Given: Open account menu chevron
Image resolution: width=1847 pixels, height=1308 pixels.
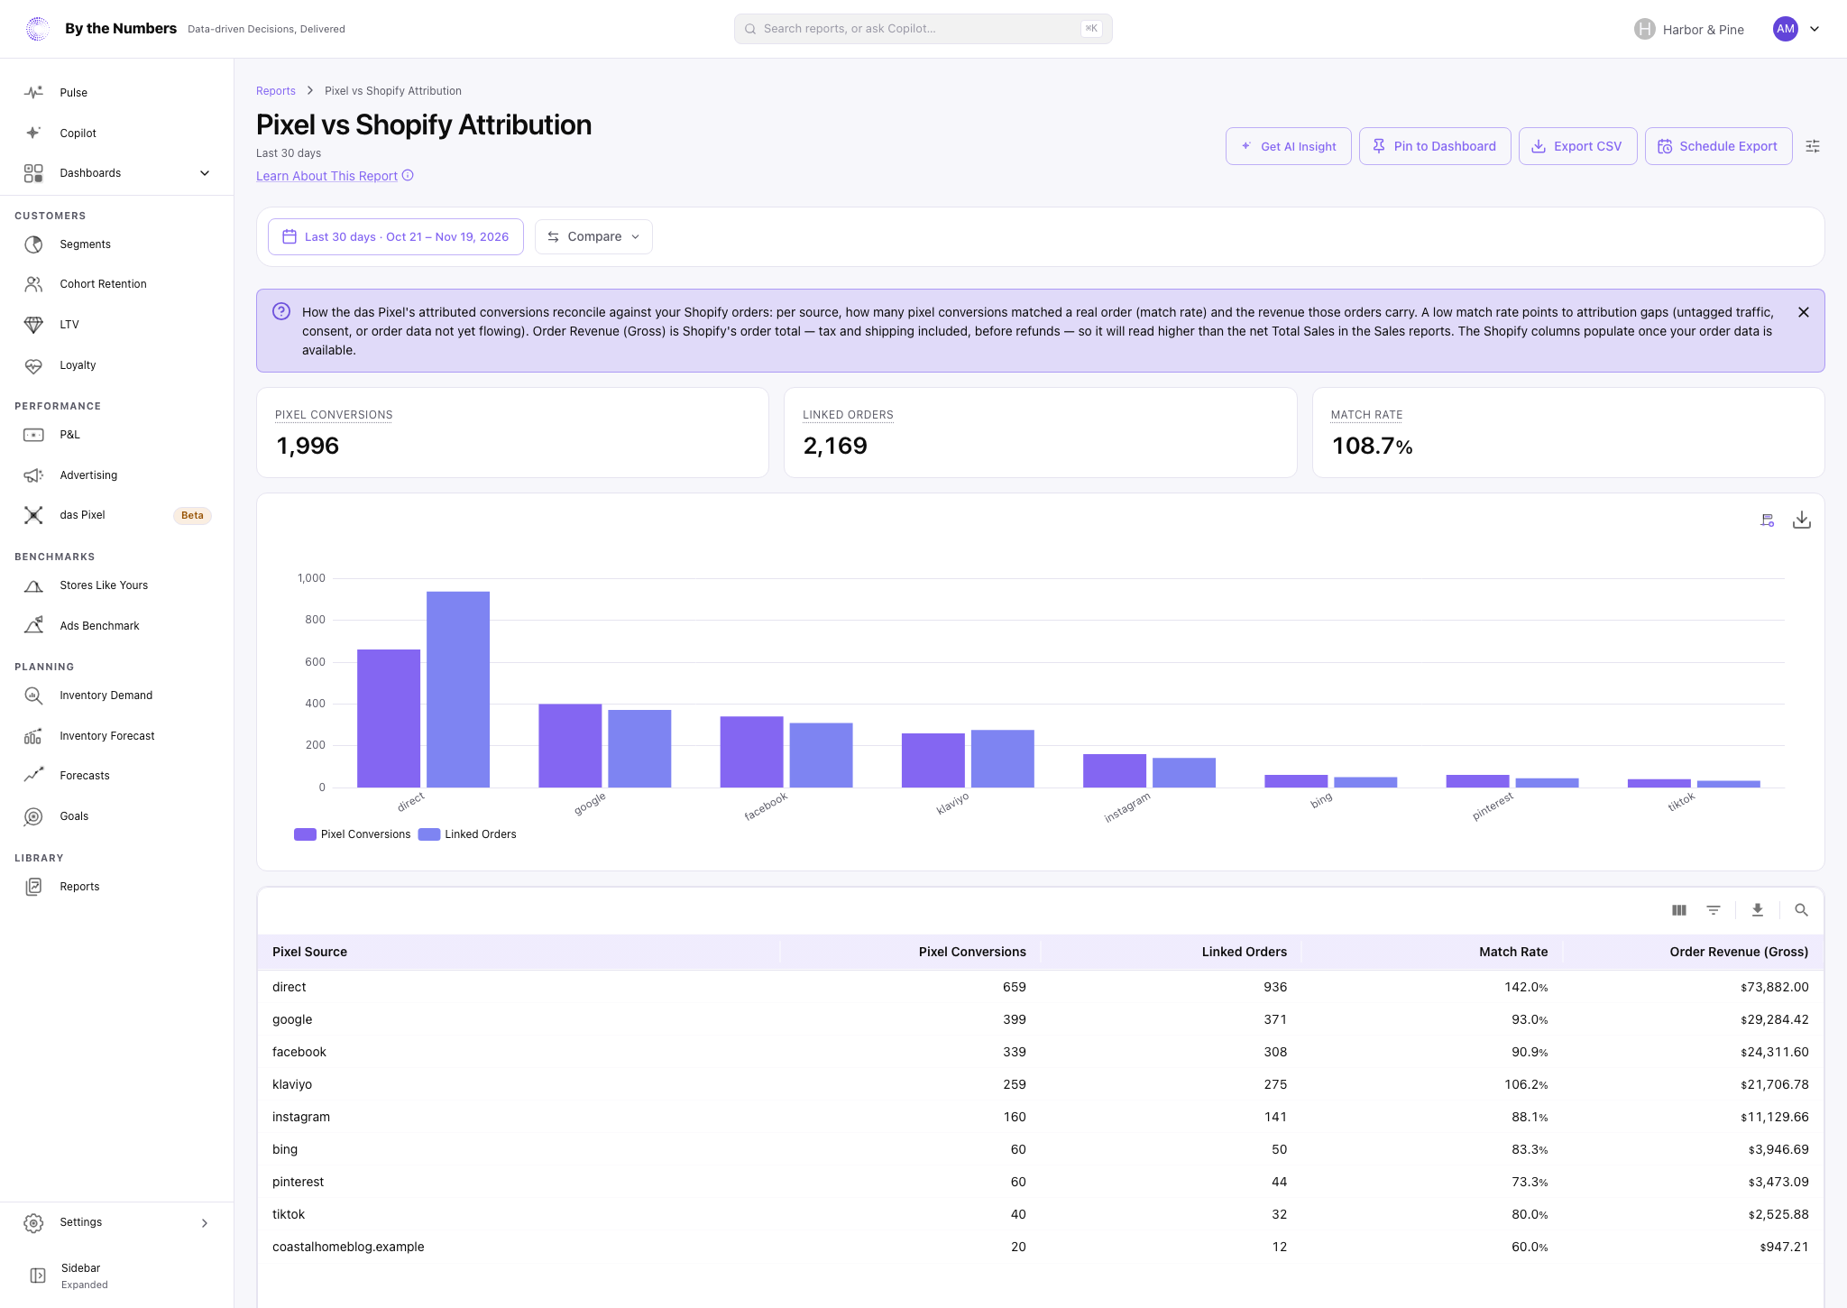Looking at the screenshot, I should pos(1815,29).
